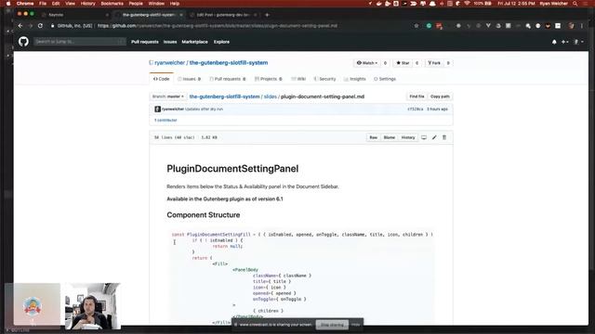Select the Code tab
This screenshot has height=334, width=595.
click(x=161, y=79)
